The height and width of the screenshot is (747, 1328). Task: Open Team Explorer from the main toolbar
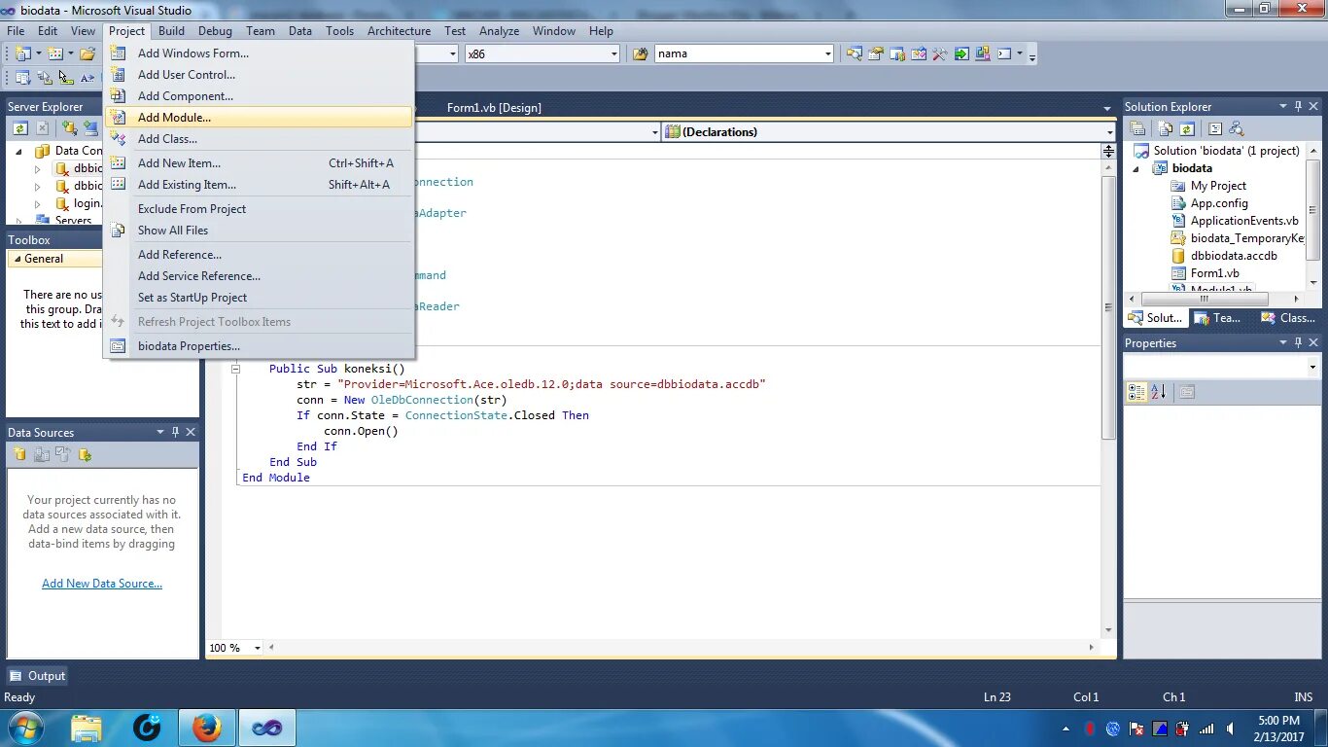click(x=897, y=53)
